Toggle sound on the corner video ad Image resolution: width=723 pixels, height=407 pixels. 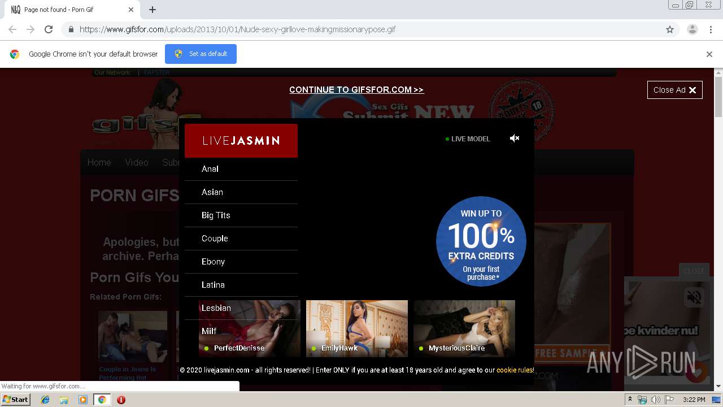(694, 297)
